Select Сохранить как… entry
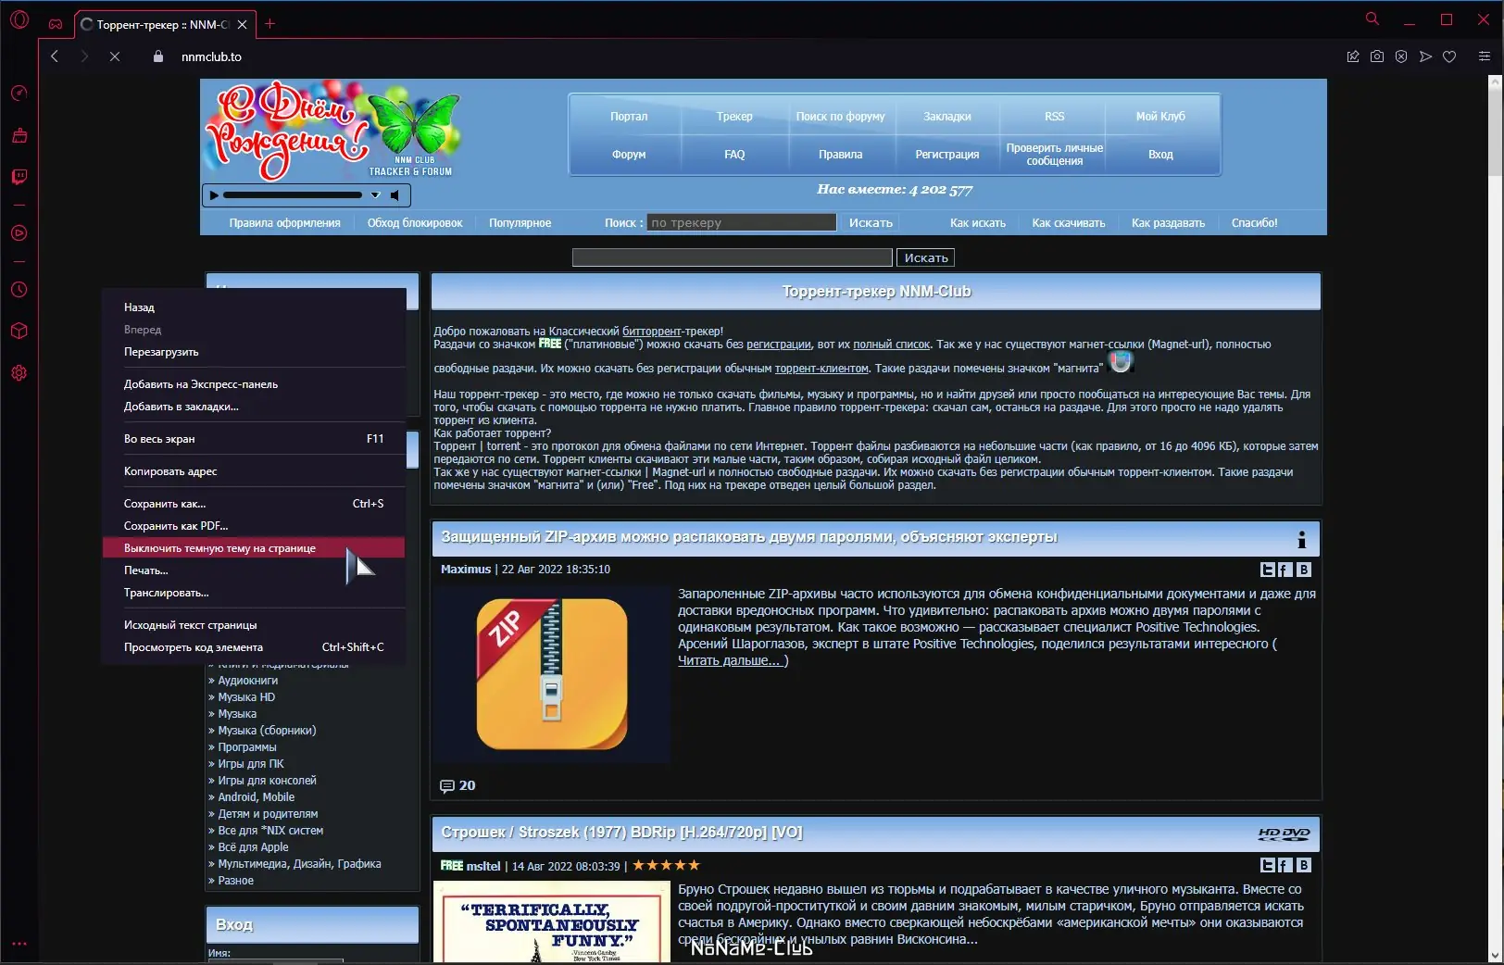1504x965 pixels. 254,504
